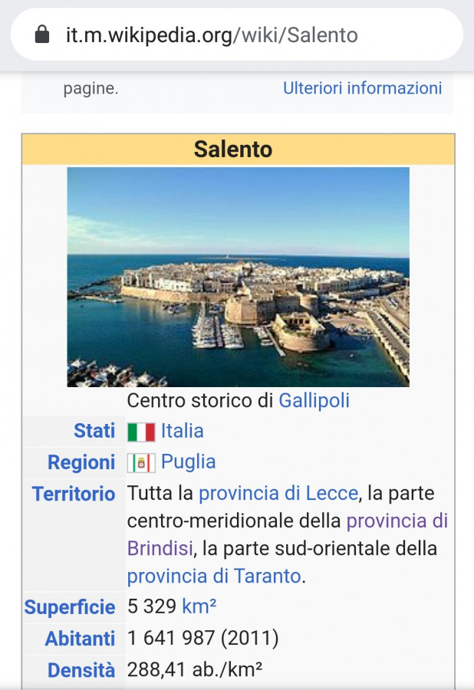The height and width of the screenshot is (690, 474).
Task: Go to the Italia article link
Action: click(x=183, y=432)
